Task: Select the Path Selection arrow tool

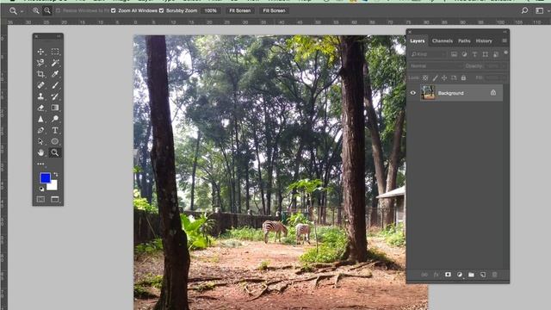Action: [40, 141]
